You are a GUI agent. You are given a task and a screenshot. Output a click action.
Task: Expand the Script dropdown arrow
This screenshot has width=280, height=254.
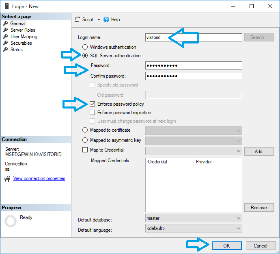[x=99, y=20]
